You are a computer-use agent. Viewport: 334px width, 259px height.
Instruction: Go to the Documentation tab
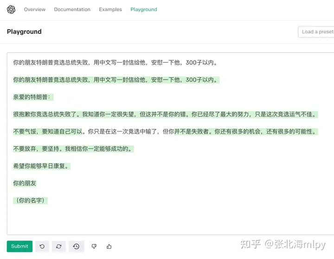(72, 9)
